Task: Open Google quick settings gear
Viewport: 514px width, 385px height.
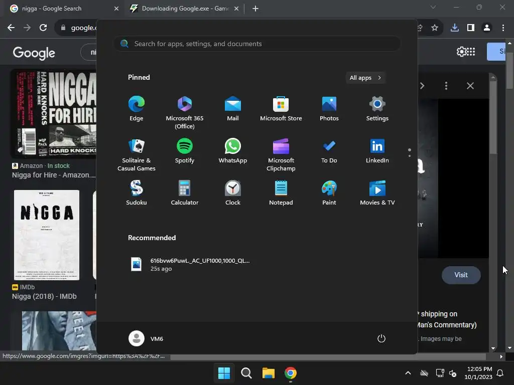Action: (462, 52)
